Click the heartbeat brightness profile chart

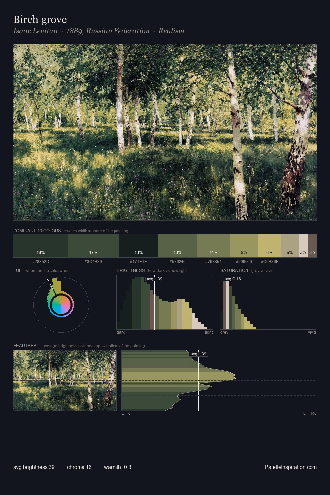219,380
